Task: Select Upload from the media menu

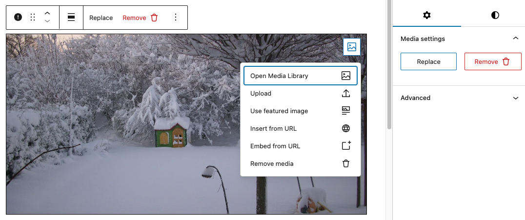Action: tap(301, 94)
